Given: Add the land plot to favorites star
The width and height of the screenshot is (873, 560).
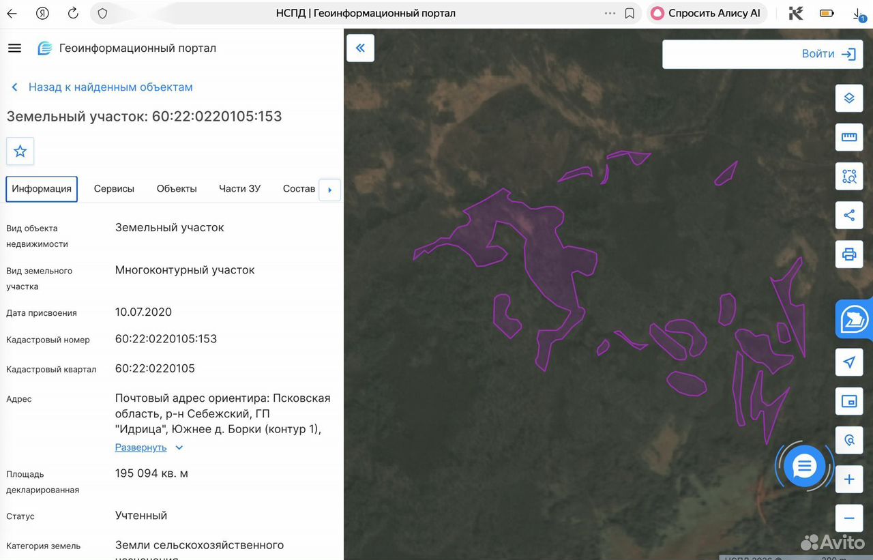Looking at the screenshot, I should point(20,151).
